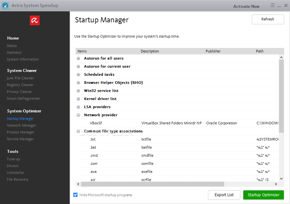Image resolution: width=290 pixels, height=204 pixels.
Task: Click the horizontal scrollbar left arrow
Action: 78,184
